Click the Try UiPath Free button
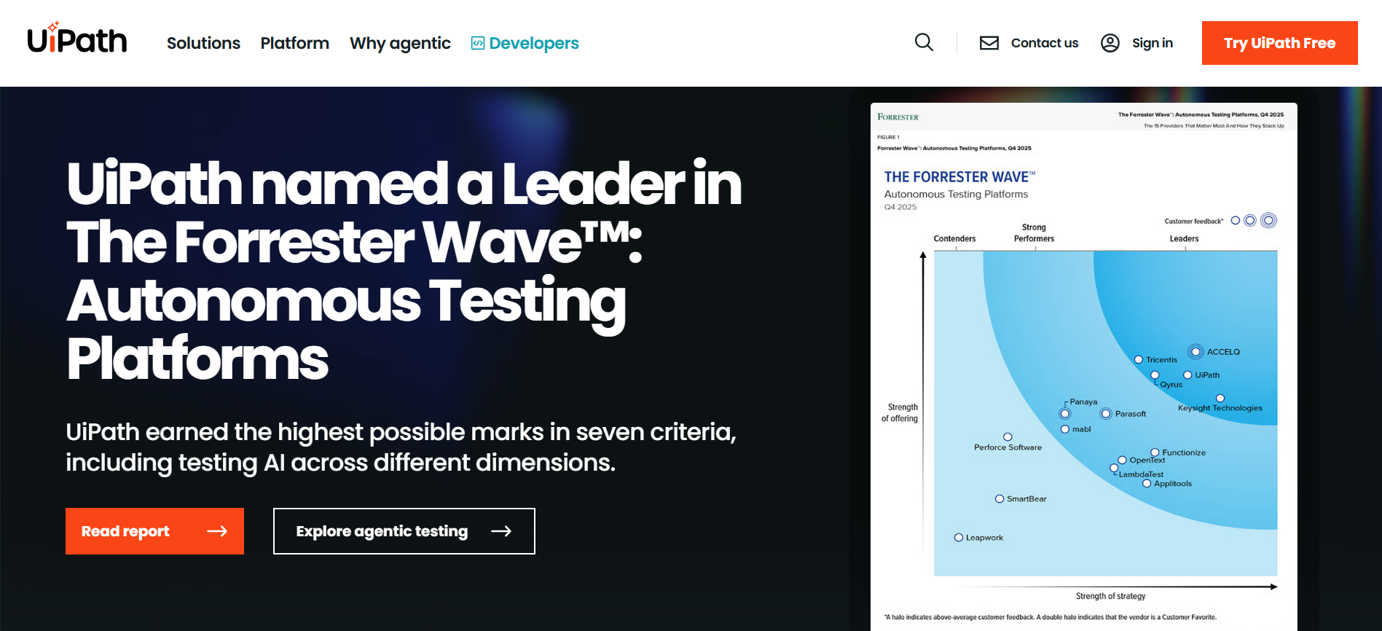 [1280, 43]
